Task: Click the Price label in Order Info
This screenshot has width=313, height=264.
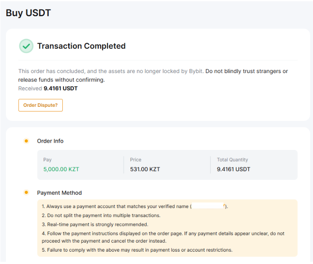Action: click(136, 160)
